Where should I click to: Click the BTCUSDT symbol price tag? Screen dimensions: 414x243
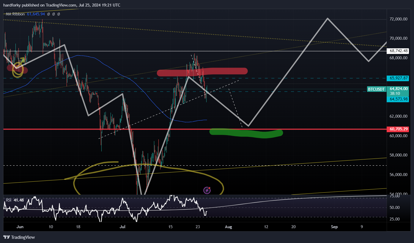pos(376,89)
